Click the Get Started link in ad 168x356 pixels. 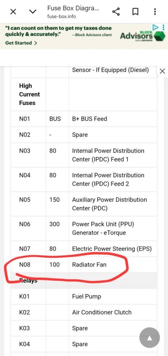(21, 43)
